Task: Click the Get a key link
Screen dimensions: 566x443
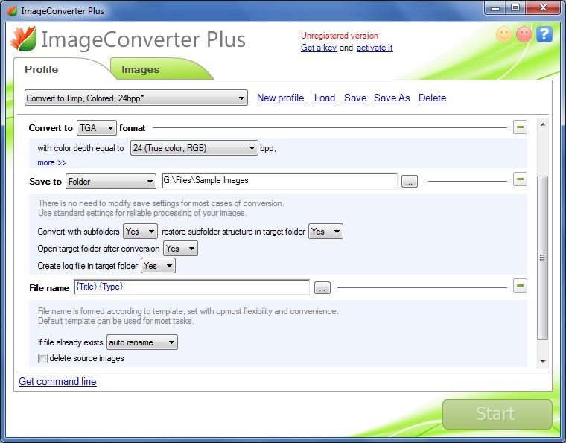Action: [x=319, y=48]
